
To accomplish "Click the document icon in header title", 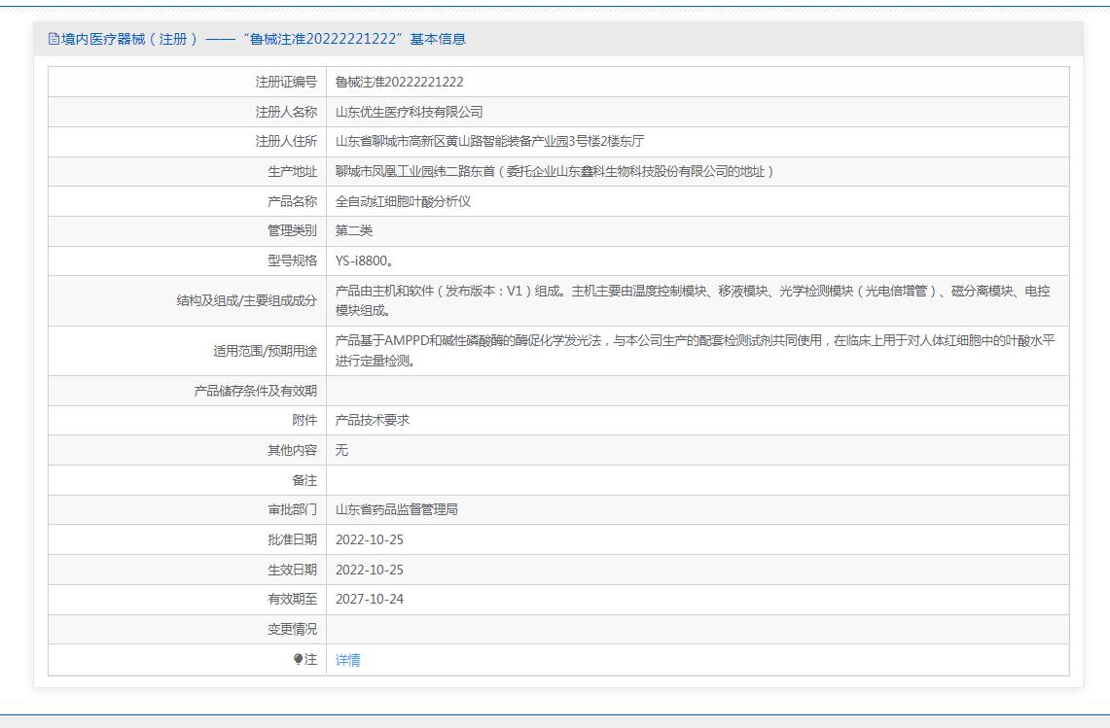I will pyautogui.click(x=54, y=39).
